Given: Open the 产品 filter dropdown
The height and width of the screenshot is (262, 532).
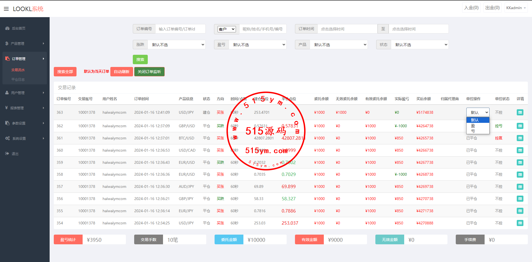Looking at the screenshot, I should click(x=339, y=45).
